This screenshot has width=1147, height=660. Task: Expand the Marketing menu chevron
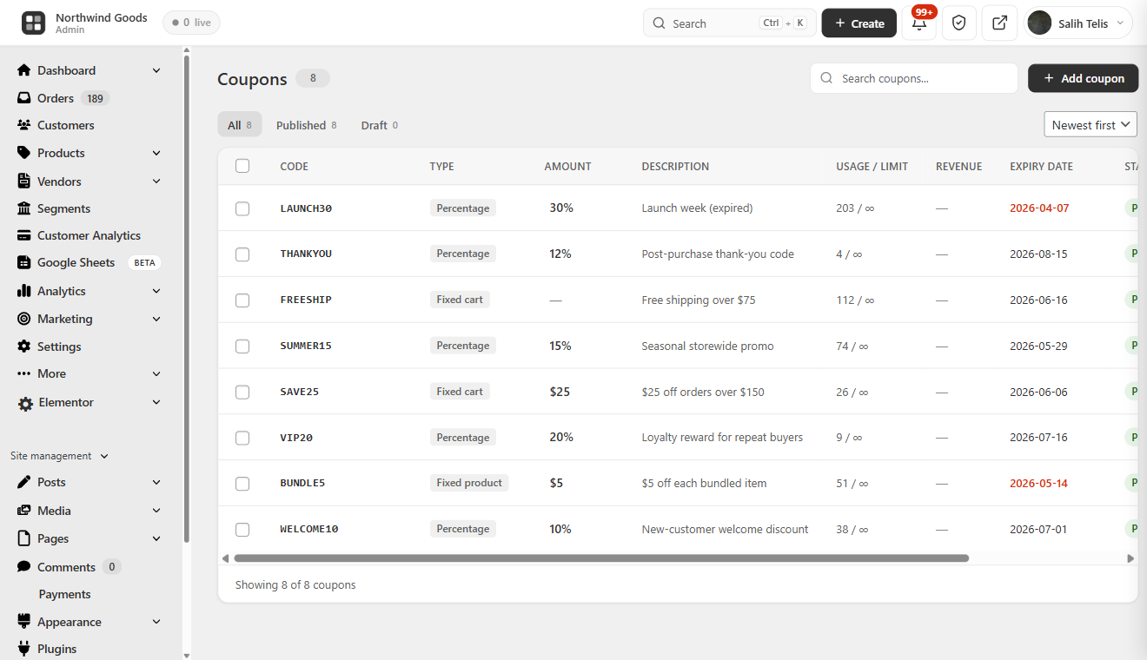[156, 319]
